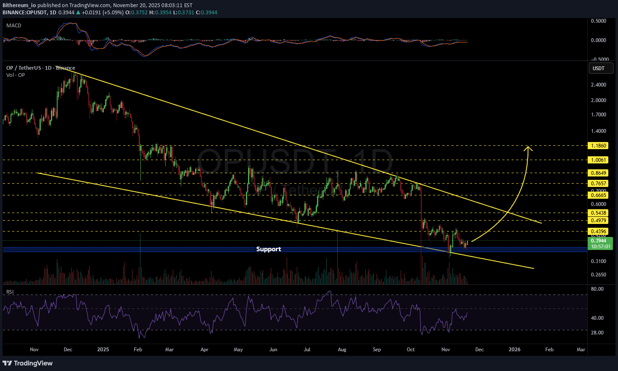Image resolution: width=618 pixels, height=371 pixels.
Task: Click the TradingView logo icon
Action: point(7,363)
